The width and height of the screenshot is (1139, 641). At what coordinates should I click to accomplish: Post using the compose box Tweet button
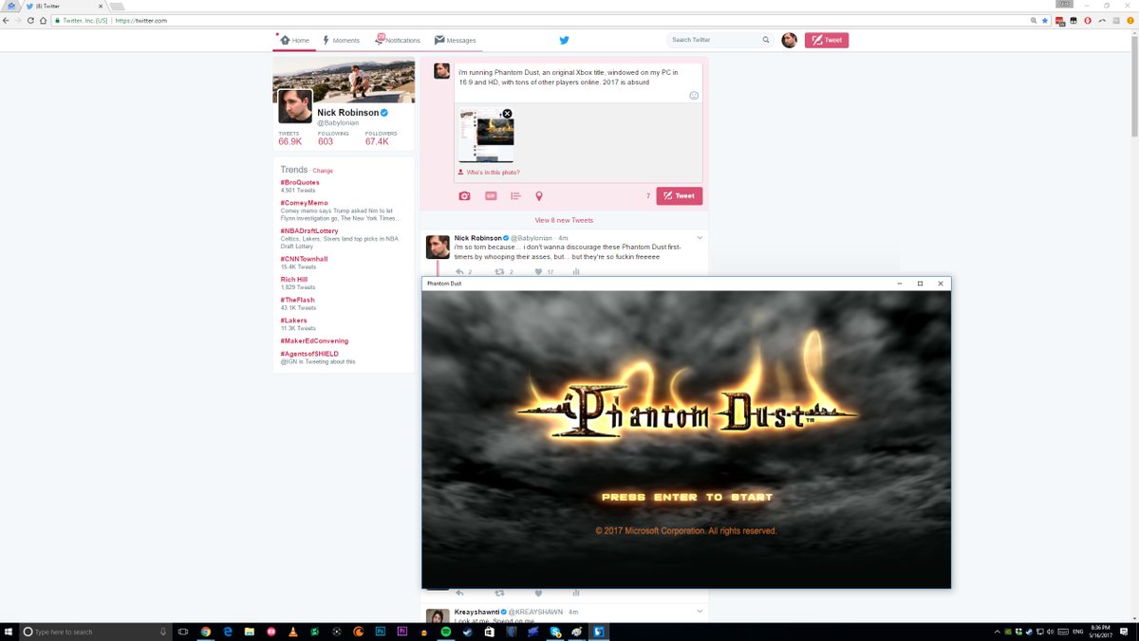tap(679, 196)
